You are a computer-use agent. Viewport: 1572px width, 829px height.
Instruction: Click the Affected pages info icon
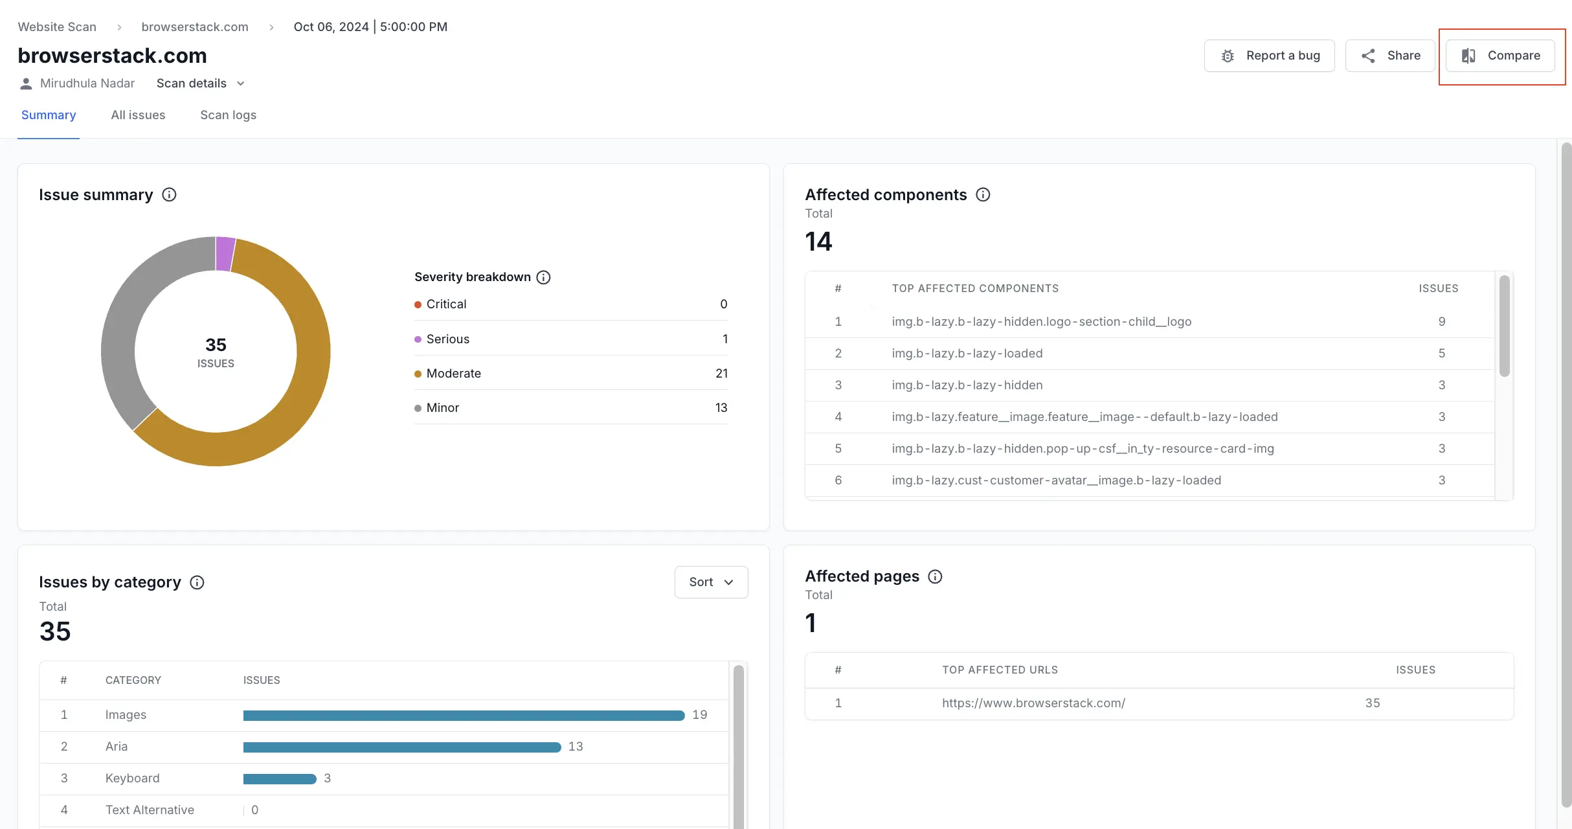(935, 576)
